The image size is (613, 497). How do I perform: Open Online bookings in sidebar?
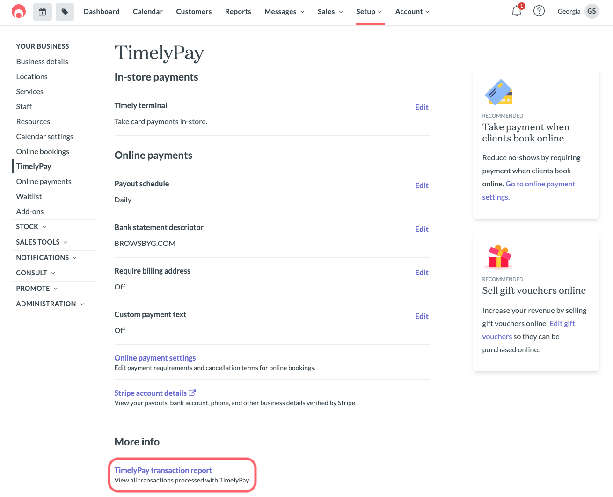43,152
